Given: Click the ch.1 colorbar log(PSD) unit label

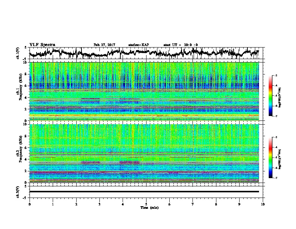Looking at the screenshot, I should pos(280,97).
